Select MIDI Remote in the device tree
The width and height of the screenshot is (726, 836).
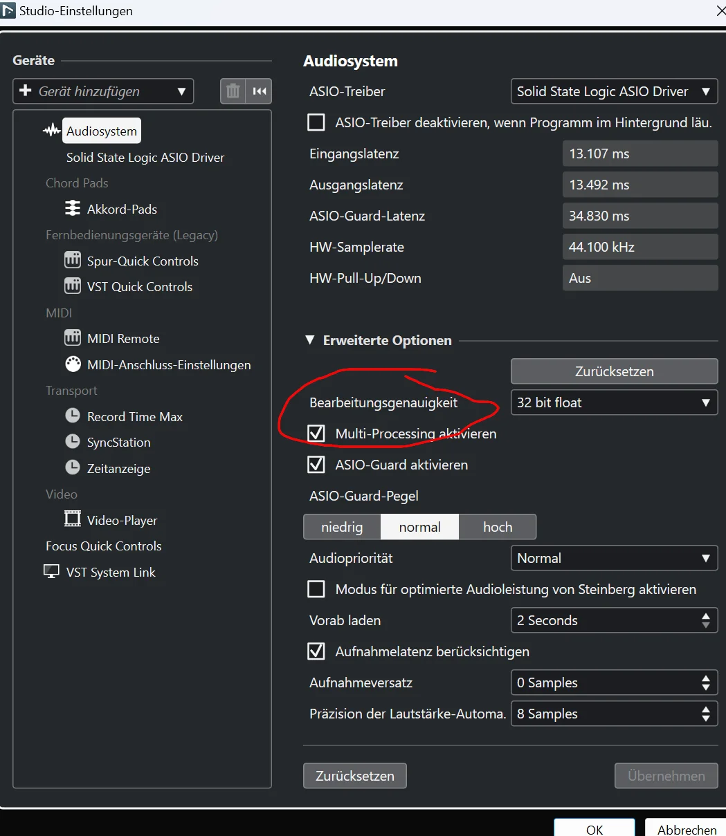click(123, 338)
